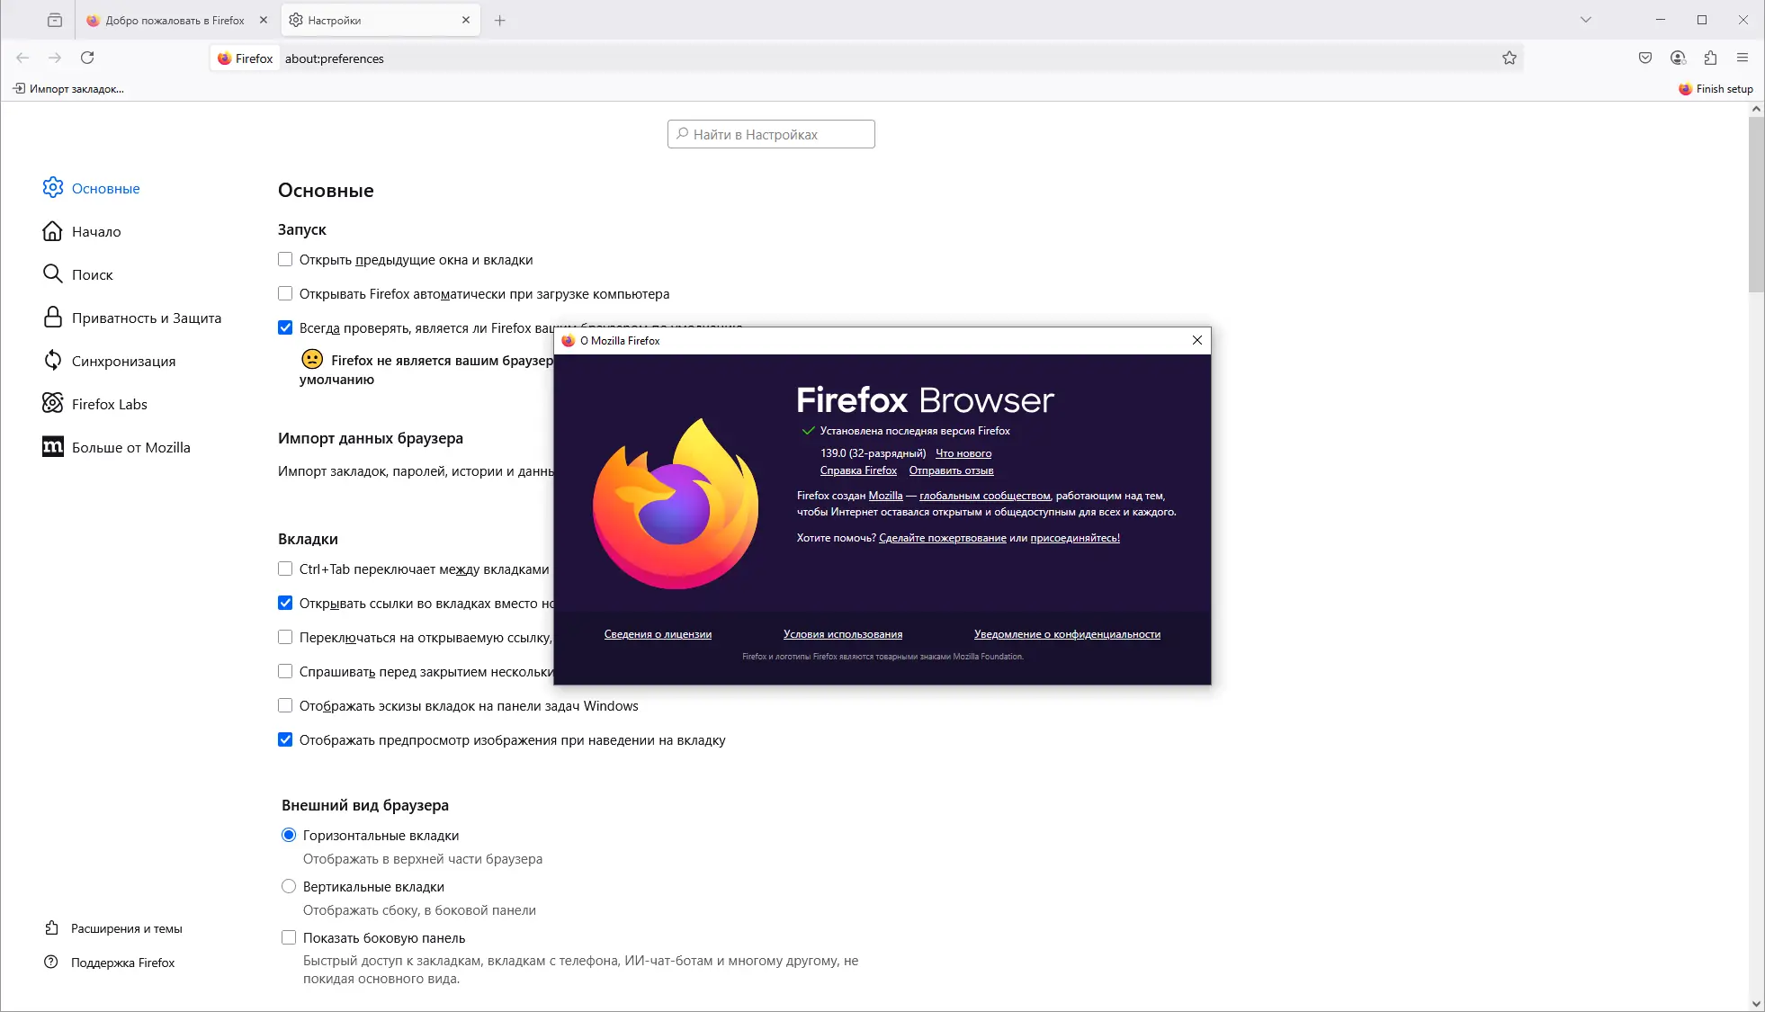Open a new tab with the plus icon
1765x1012 pixels.
pos(500,20)
